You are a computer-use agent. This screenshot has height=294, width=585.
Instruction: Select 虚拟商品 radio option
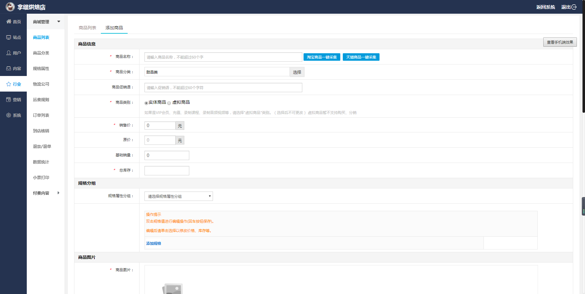(169, 103)
